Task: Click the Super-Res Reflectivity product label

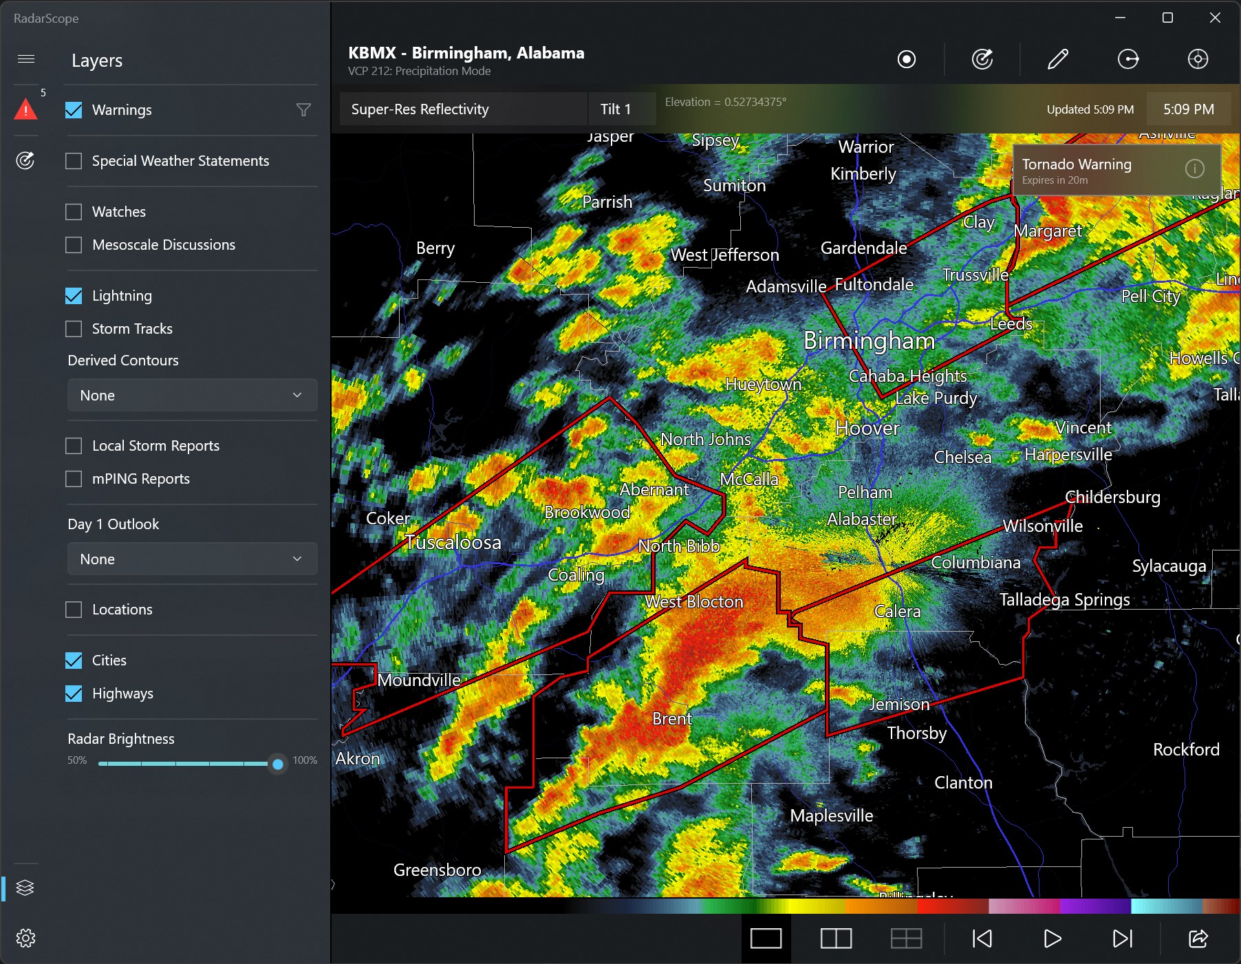Action: 419,109
